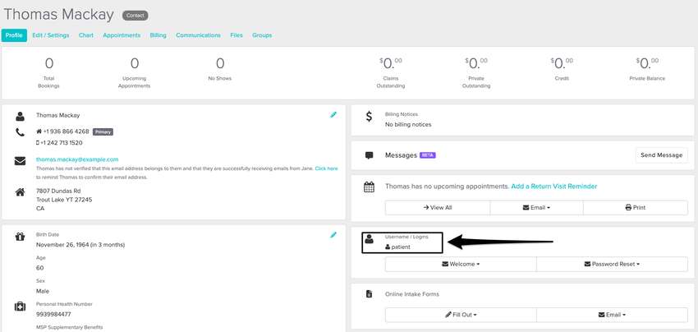Viewport: 698px width, 332px height.
Task: Click the mobile icon before +1 242 713 1520
Action: [x=38, y=143]
